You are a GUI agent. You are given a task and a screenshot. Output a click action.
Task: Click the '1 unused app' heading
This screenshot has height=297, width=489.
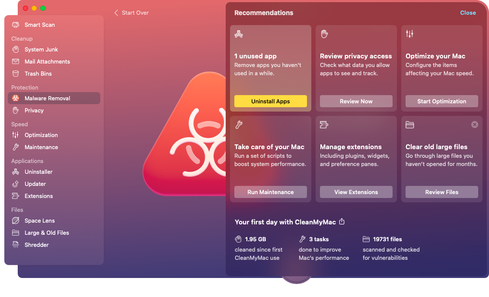256,56
